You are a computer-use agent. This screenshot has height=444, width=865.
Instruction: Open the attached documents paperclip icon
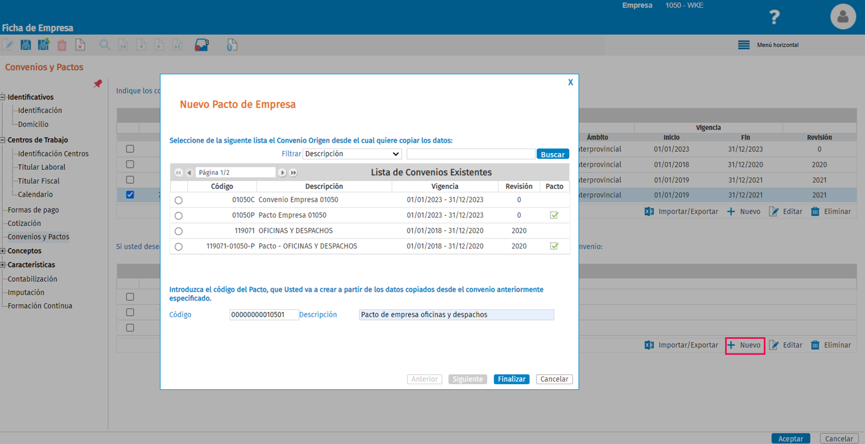coord(232,45)
